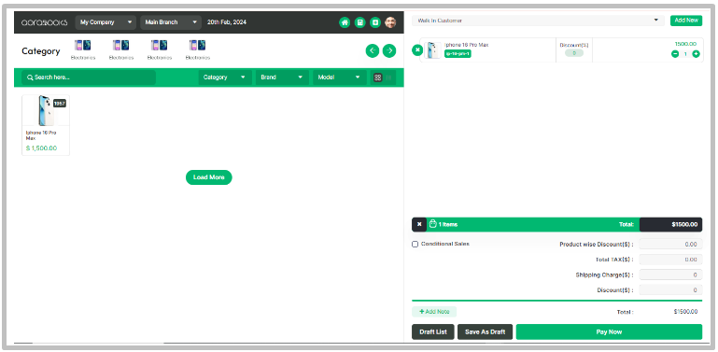Screen dimensions: 718x352
Task: Click the Add Note button
Action: coord(434,312)
